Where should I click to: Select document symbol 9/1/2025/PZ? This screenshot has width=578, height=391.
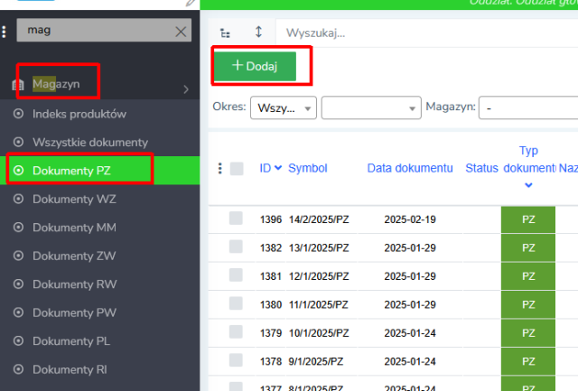point(315,361)
